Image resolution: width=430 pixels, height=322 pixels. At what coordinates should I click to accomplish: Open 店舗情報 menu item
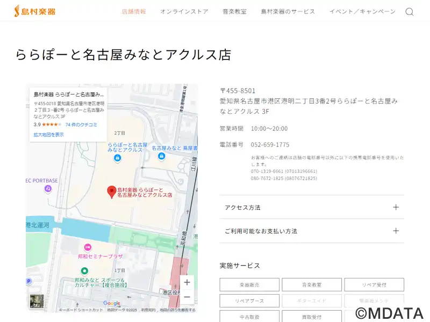(134, 11)
